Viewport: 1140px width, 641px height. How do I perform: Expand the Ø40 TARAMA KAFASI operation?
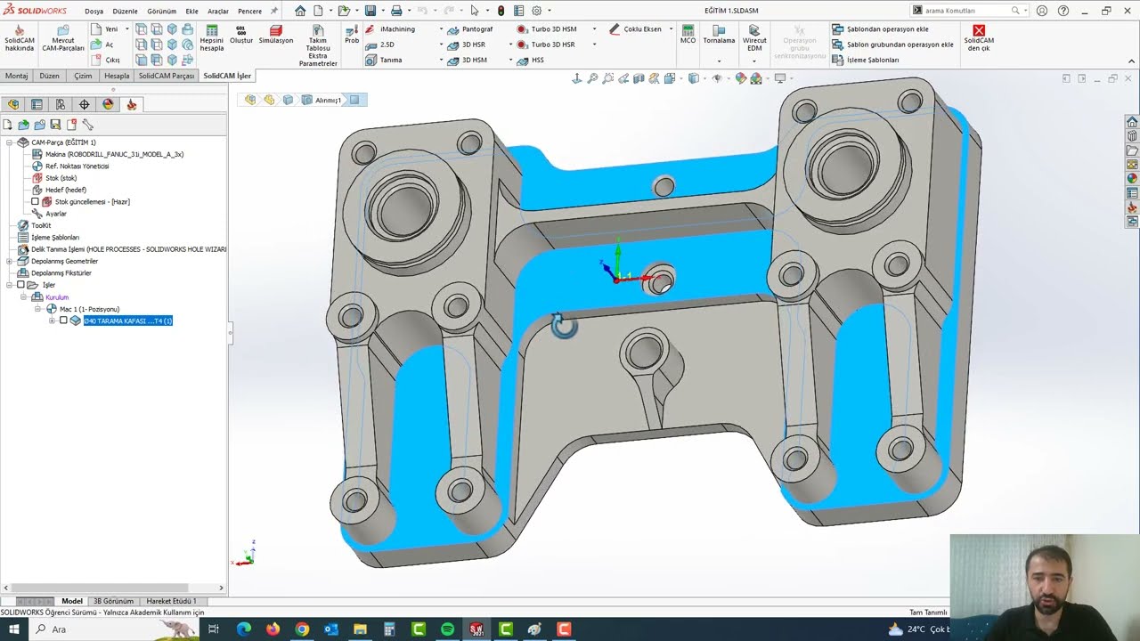(x=52, y=320)
